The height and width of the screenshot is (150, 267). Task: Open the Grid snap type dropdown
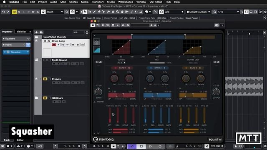(174, 12)
